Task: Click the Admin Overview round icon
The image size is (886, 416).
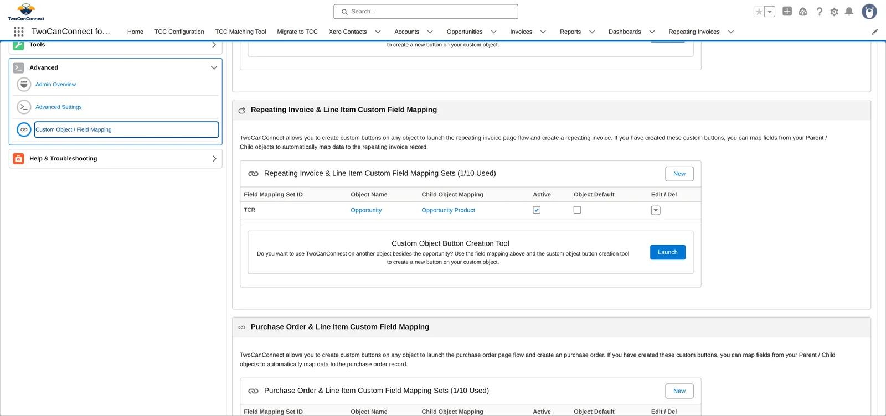Action: point(24,84)
